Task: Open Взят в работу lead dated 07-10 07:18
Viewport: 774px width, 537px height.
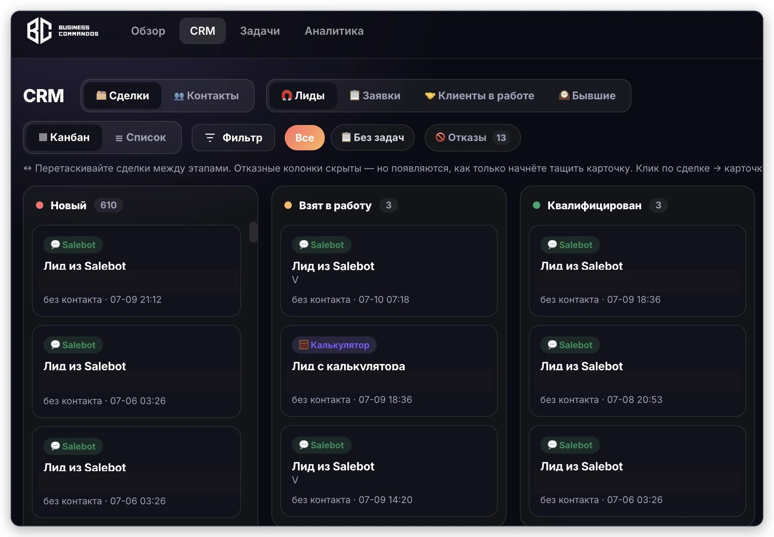Action: pyautogui.click(x=389, y=271)
